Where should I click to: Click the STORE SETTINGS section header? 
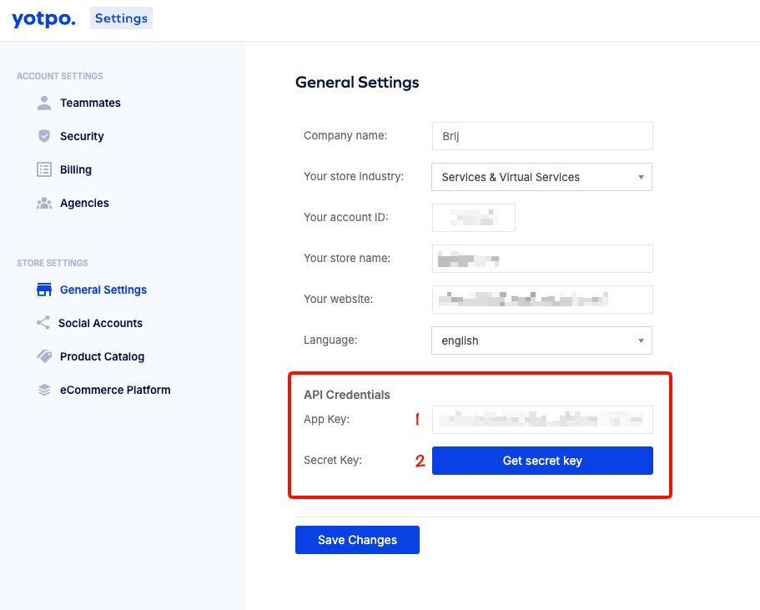coord(53,263)
